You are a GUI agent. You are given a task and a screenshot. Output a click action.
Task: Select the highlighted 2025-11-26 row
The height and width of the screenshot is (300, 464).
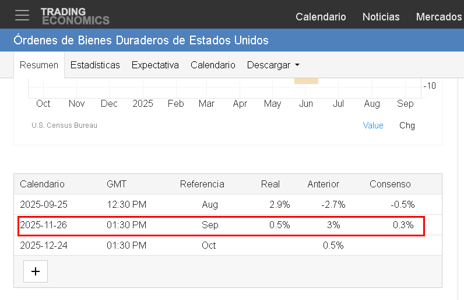(44, 225)
